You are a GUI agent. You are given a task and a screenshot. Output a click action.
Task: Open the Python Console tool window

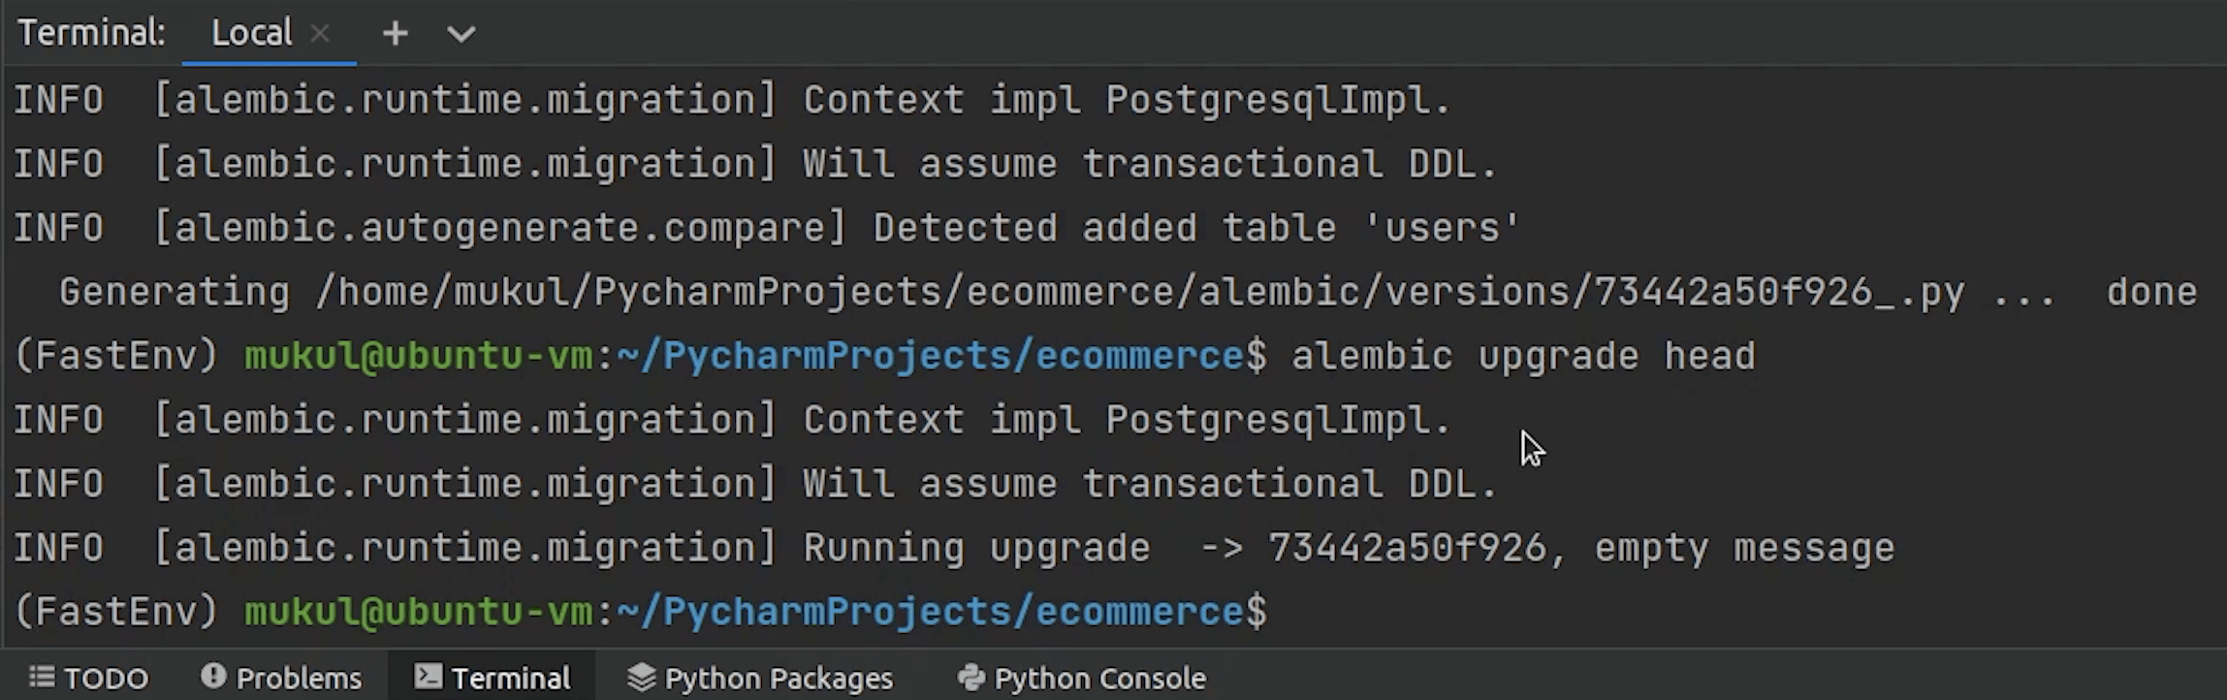pyautogui.click(x=1082, y=678)
